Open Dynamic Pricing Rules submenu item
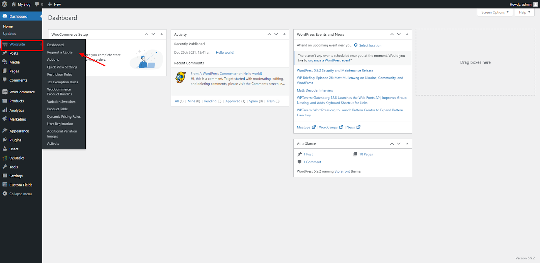 [64, 117]
